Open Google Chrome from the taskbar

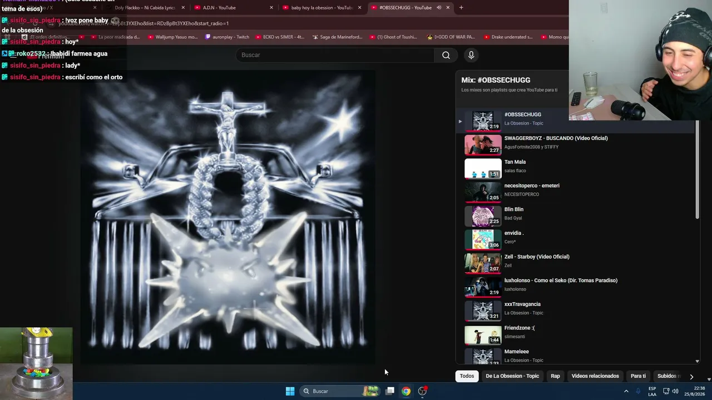[x=406, y=391]
